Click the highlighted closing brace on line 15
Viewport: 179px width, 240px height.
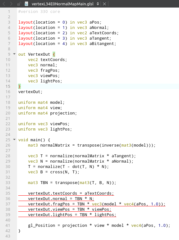tap(20, 86)
